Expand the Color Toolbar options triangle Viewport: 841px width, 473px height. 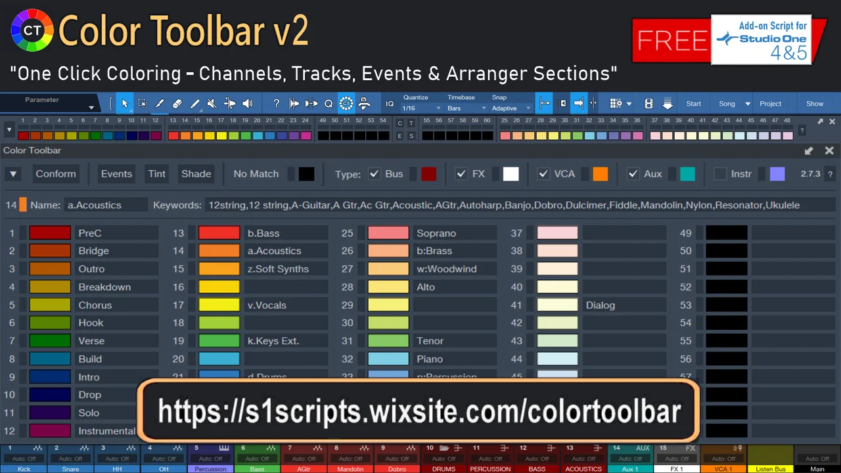13,174
